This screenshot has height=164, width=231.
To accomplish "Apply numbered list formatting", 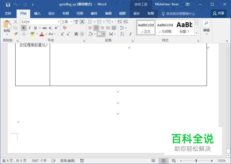I will point(100,22).
